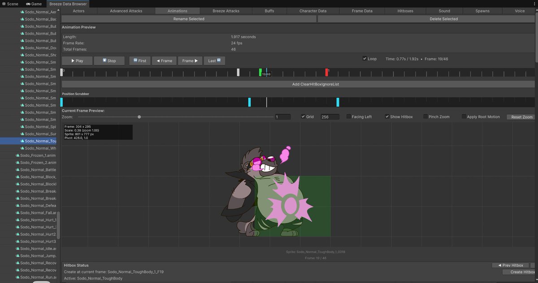Viewport: 538px width, 283px height.
Task: Click the clip icon beside Sodo_Normal_Hurt2
Action: coord(17,234)
